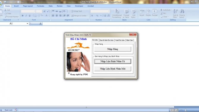
Task: Switch to Xuat Du Lieu tab
Action: [120, 40]
